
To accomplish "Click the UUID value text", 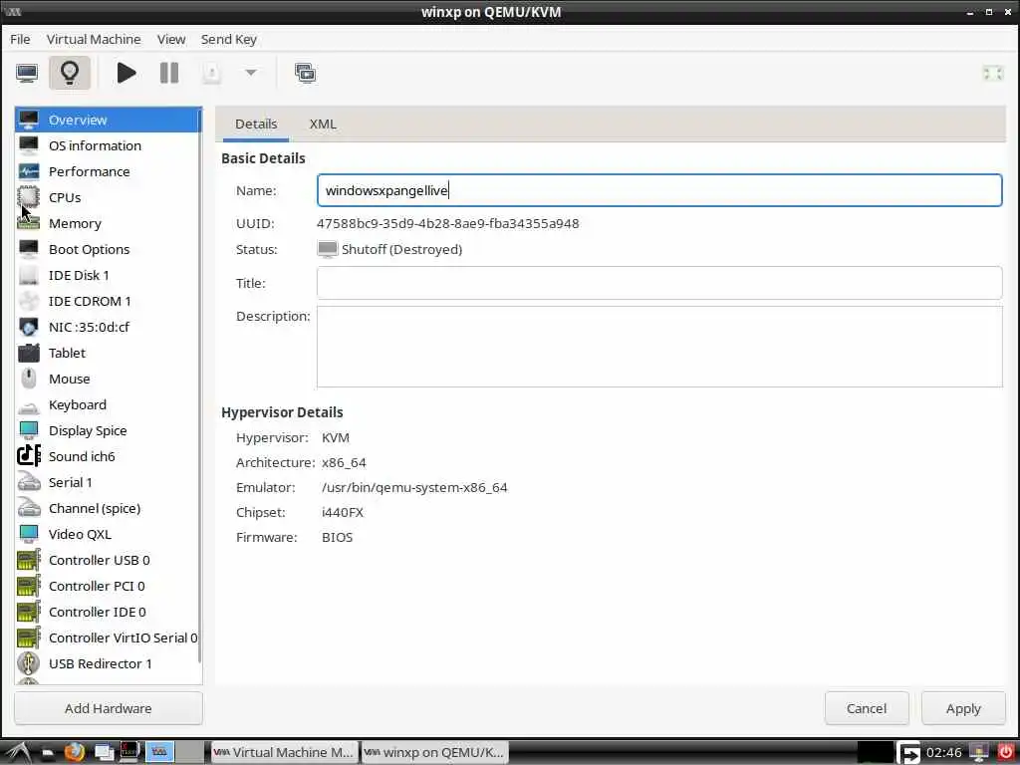I will point(447,223).
